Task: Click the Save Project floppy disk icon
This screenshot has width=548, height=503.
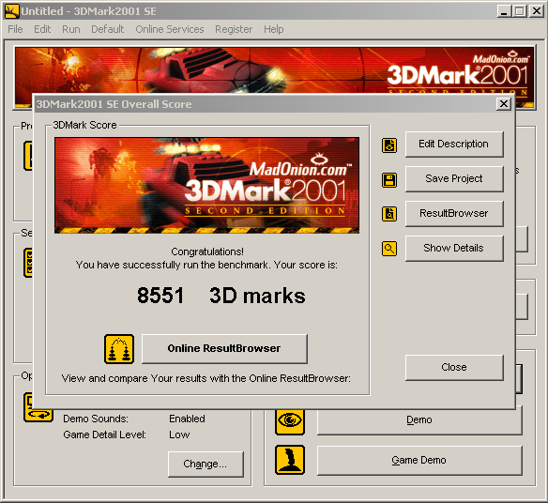Action: [x=389, y=180]
